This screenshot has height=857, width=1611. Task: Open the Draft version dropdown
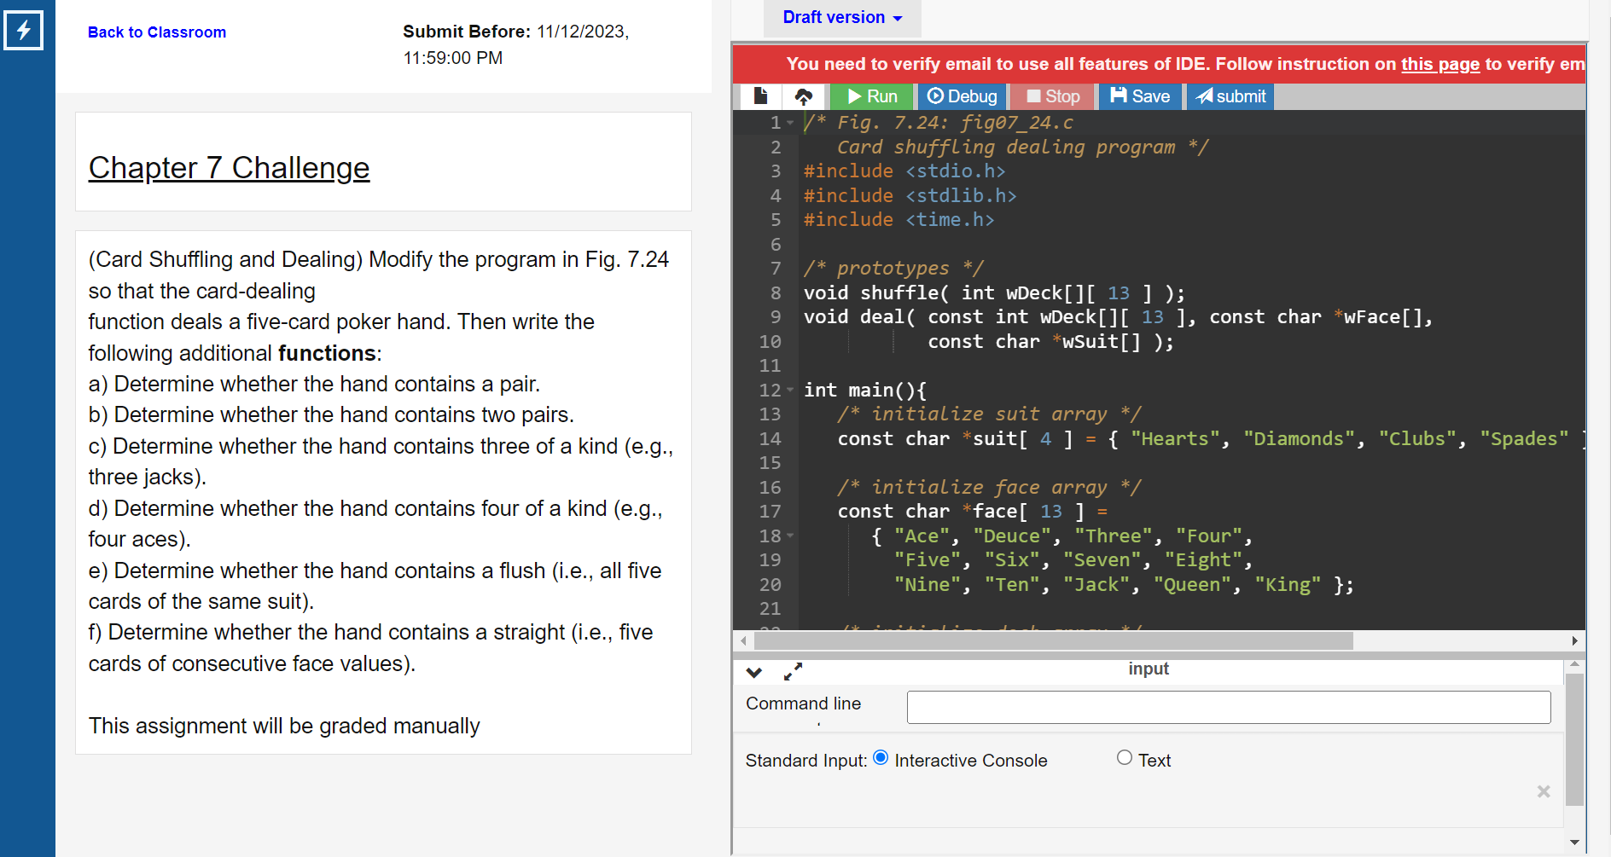(842, 18)
